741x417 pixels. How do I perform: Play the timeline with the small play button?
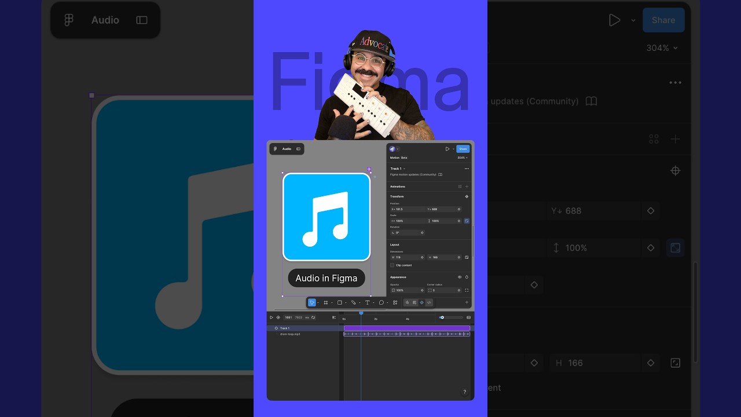tap(271, 317)
